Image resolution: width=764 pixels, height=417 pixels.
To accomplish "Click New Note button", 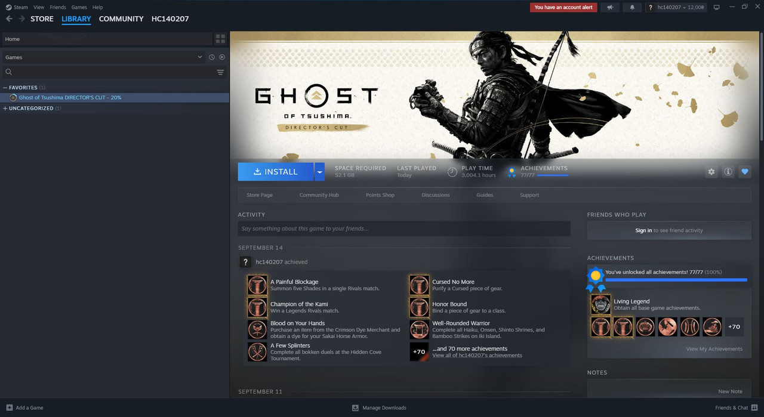I will pyautogui.click(x=731, y=391).
